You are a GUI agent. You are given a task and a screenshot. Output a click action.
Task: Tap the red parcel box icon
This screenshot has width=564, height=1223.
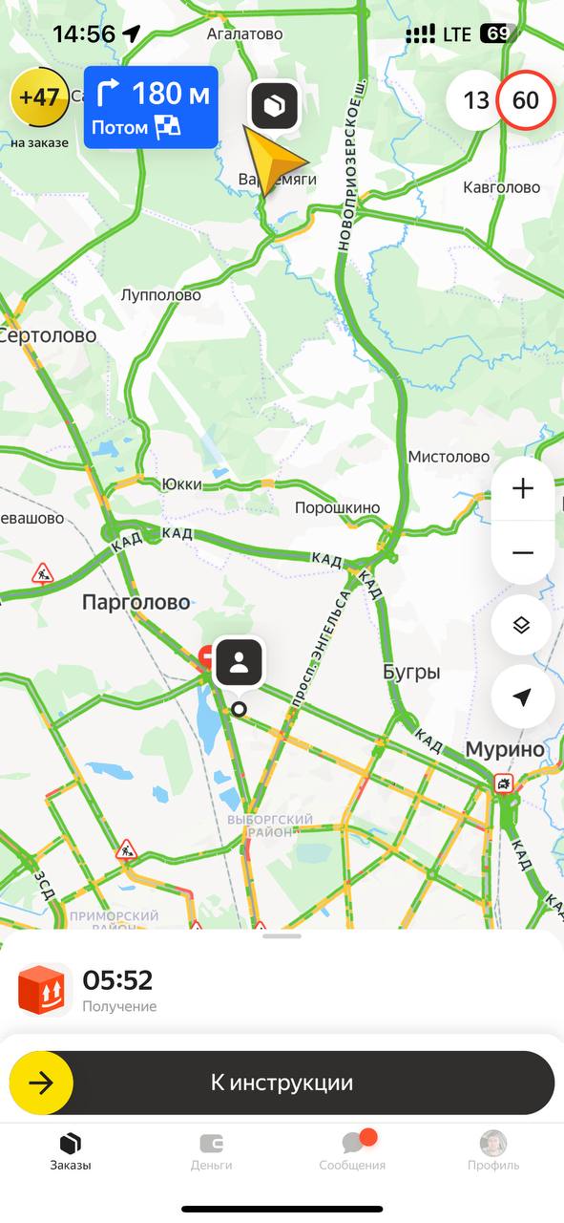pos(42,991)
